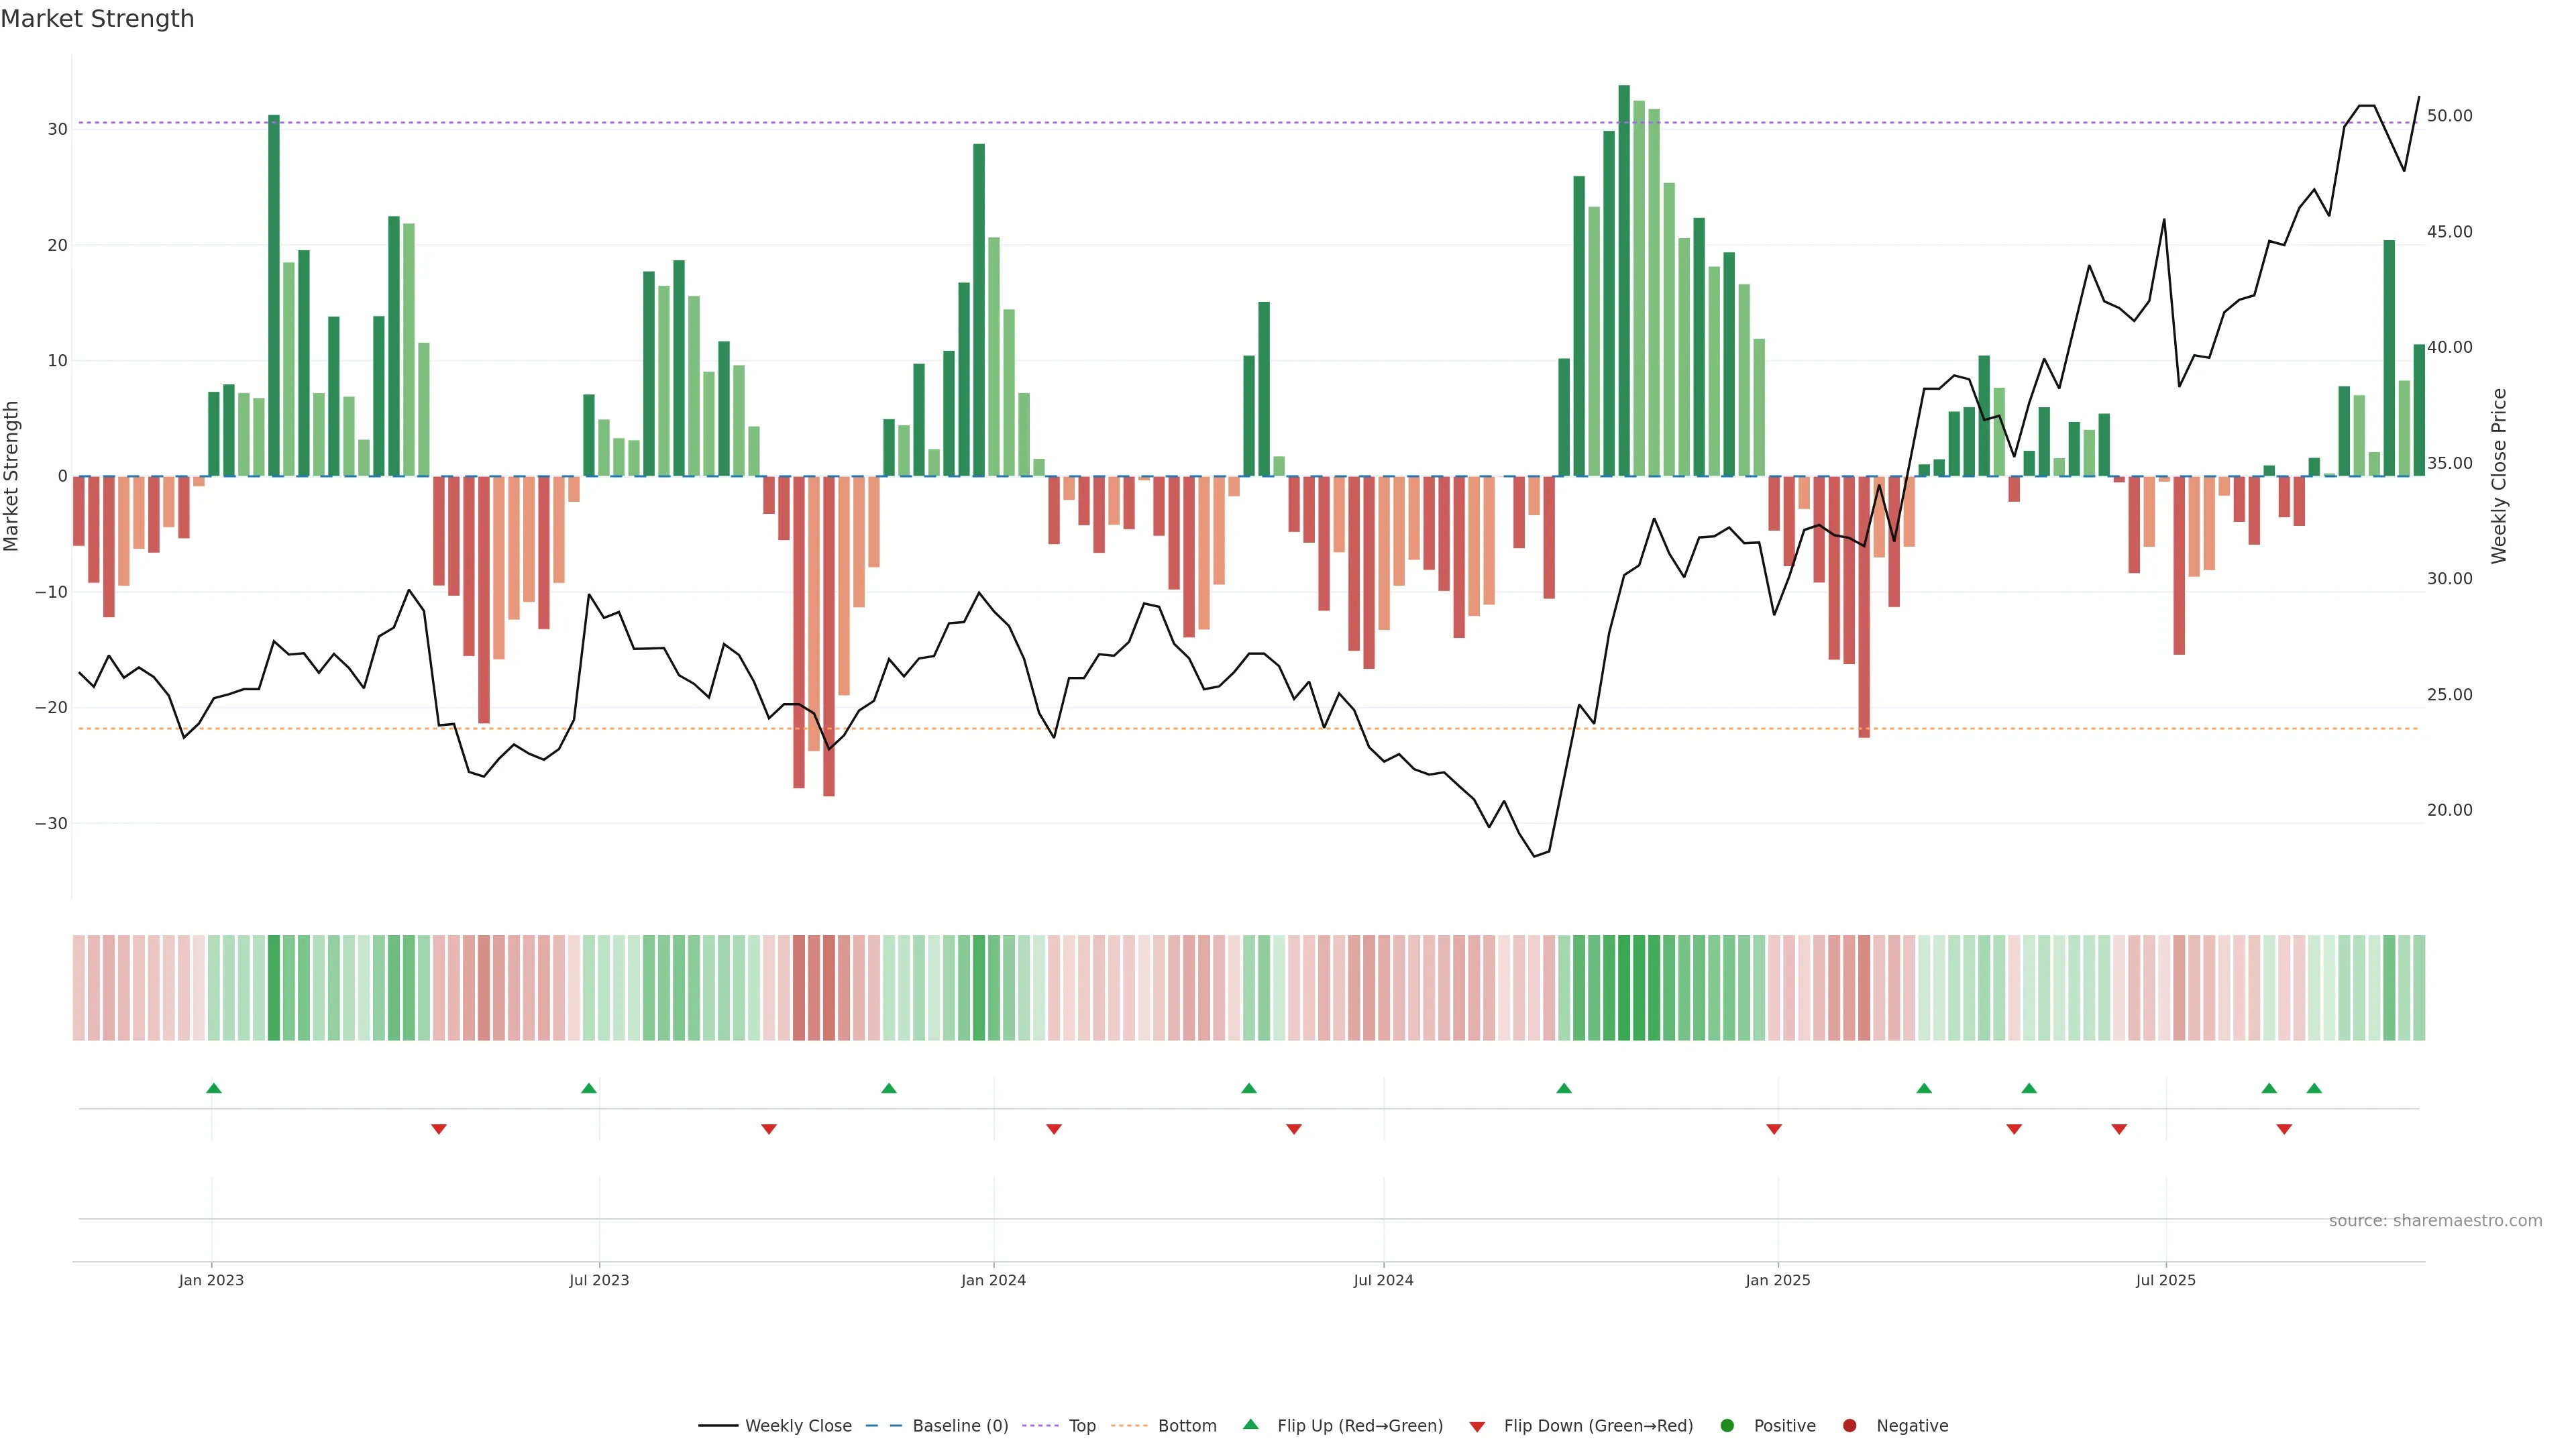The width and height of the screenshot is (2576, 1449).
Task: Click red flip-down marker just before Jan 2025
Action: (1774, 1129)
